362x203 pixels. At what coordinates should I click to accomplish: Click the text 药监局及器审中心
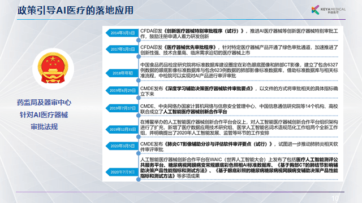point(44,103)
